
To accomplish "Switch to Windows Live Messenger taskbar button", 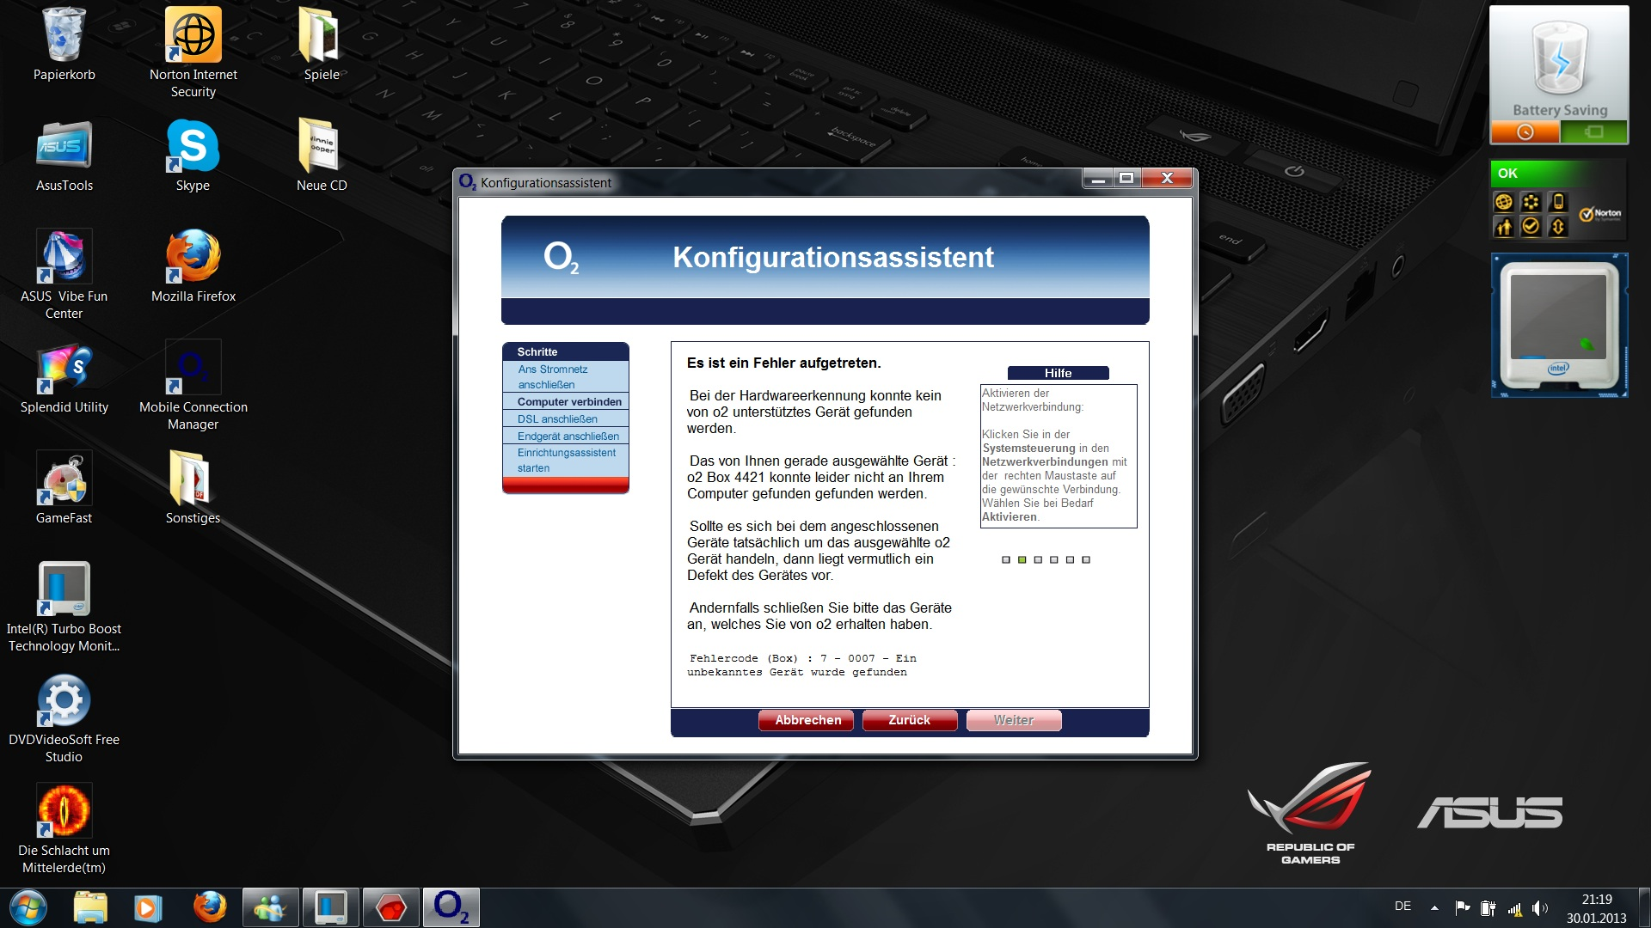I will click(x=270, y=907).
